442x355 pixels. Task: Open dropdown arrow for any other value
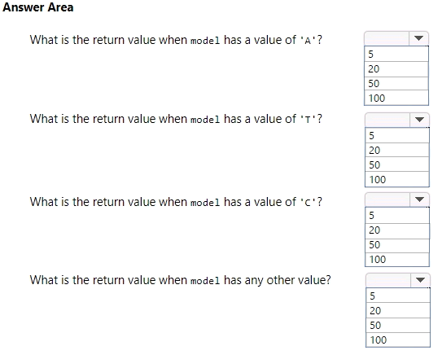pyautogui.click(x=420, y=280)
